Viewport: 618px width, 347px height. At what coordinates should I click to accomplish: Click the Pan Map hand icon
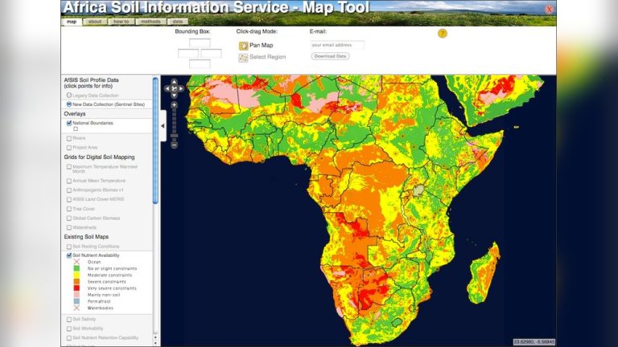click(x=243, y=46)
